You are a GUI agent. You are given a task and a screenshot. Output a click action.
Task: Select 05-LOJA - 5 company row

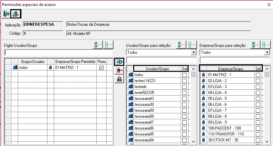coord(231,99)
